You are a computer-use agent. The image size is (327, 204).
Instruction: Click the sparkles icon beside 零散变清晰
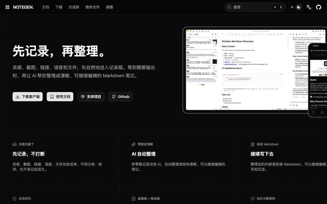(134, 144)
